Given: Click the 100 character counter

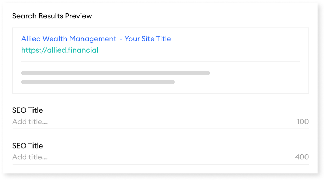Looking at the screenshot, I should click(303, 122).
